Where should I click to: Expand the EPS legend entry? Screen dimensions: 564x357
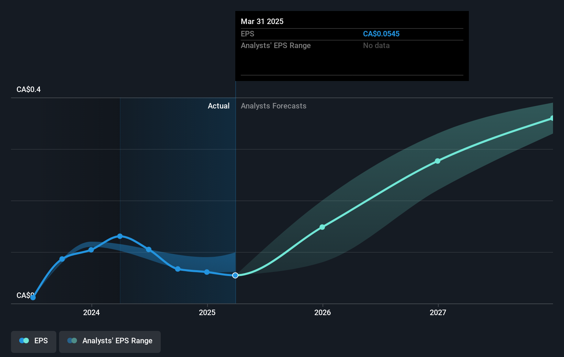click(x=41, y=341)
